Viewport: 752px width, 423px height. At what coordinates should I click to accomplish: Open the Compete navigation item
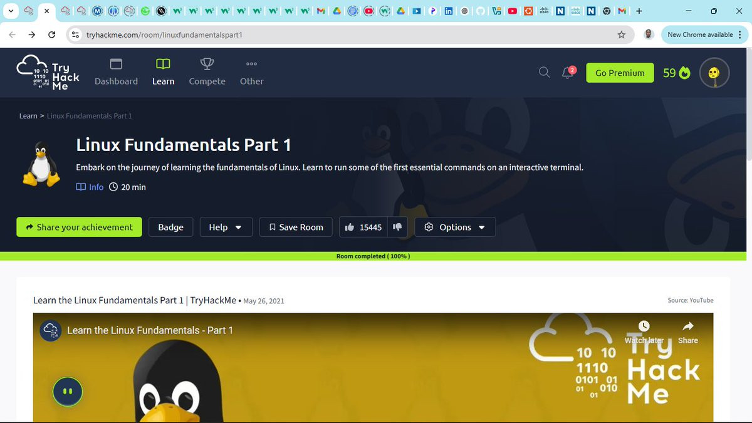pyautogui.click(x=207, y=72)
